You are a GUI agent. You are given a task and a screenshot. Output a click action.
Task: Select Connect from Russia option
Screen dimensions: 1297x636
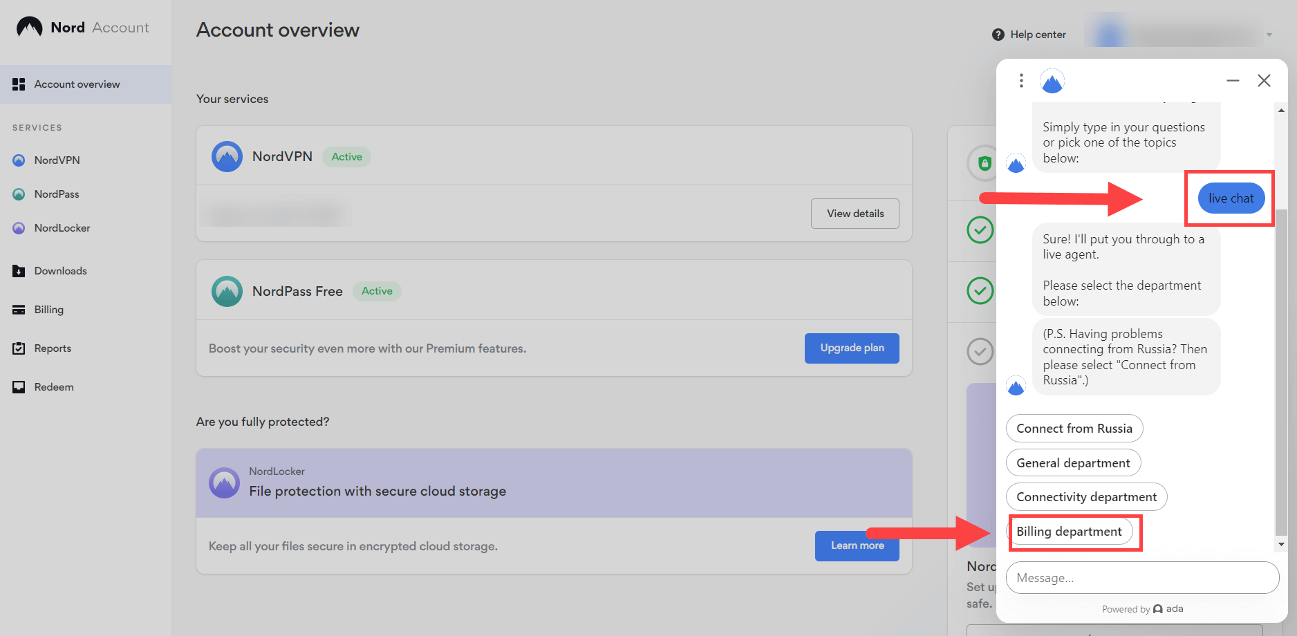1074,429
